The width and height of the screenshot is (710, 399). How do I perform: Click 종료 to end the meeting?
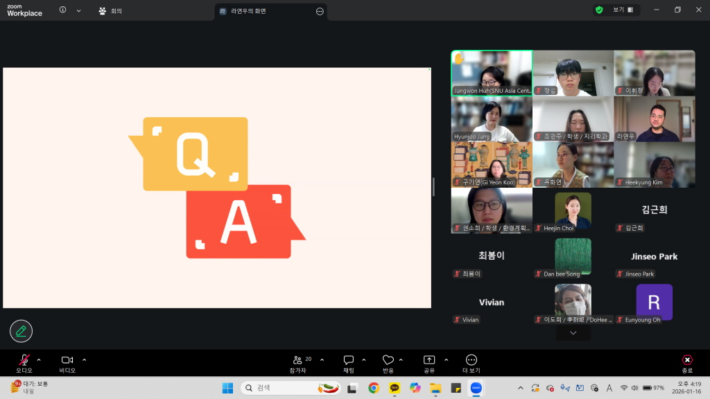pos(686,361)
